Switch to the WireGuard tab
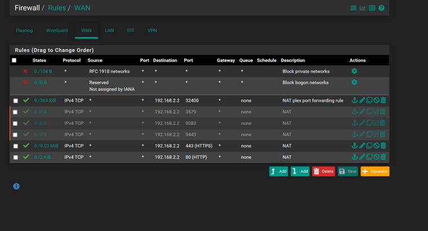The height and width of the screenshot is (231, 428). pos(57,30)
